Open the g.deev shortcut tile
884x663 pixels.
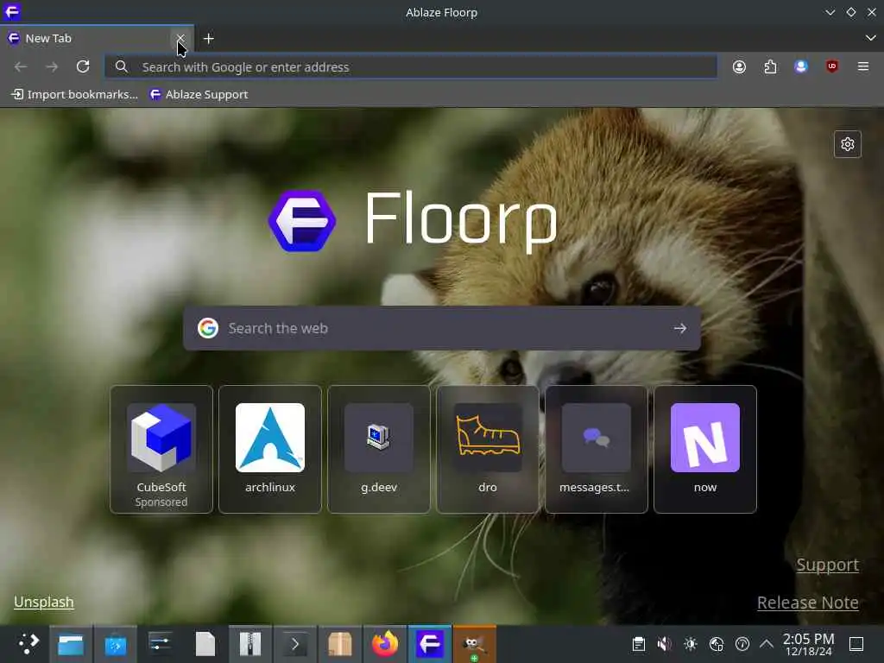click(x=379, y=449)
